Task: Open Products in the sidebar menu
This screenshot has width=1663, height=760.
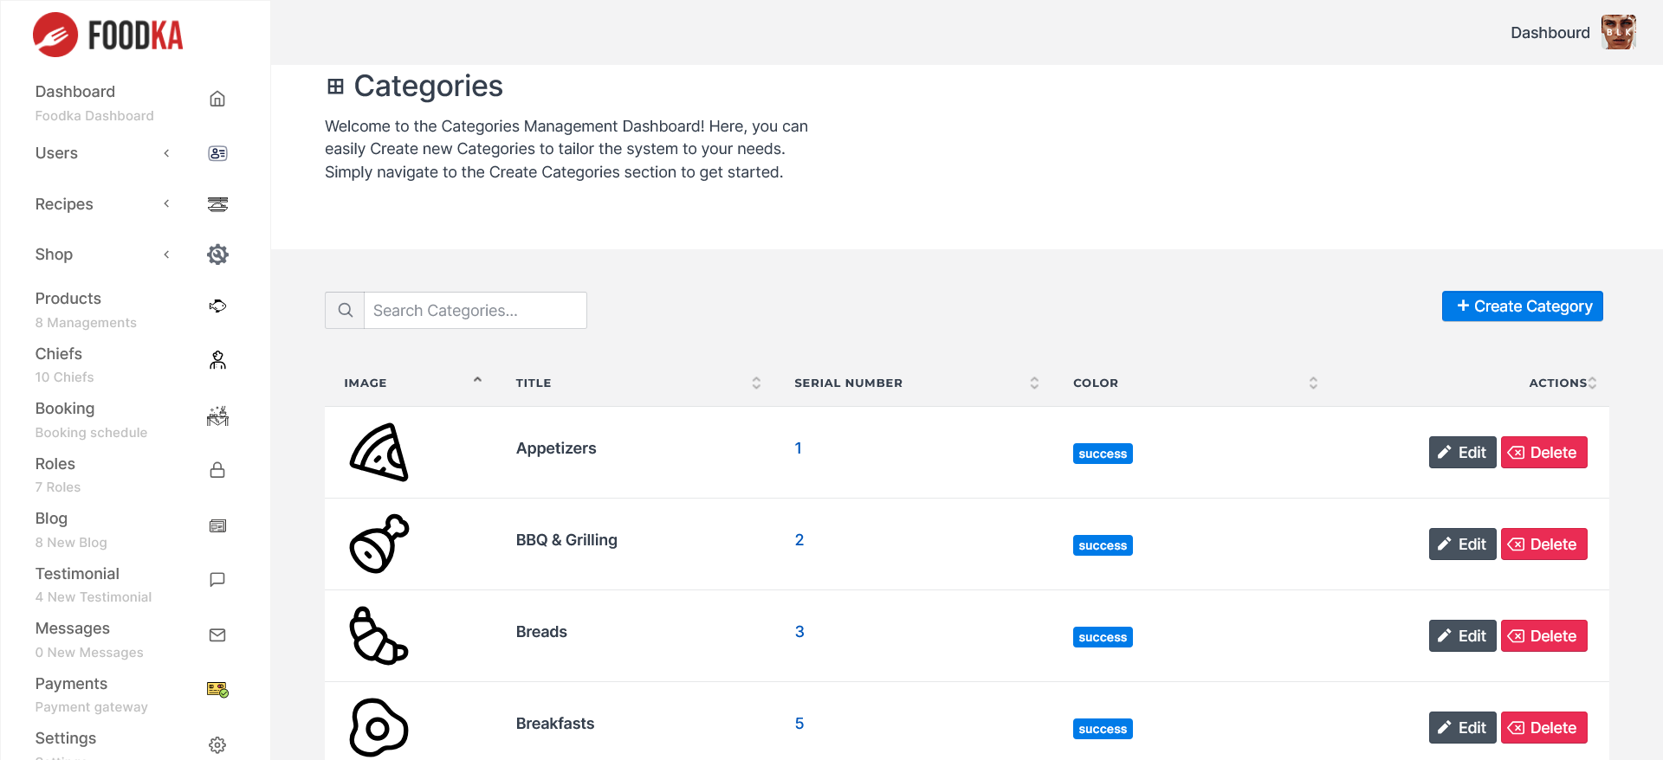Action: pos(68,299)
